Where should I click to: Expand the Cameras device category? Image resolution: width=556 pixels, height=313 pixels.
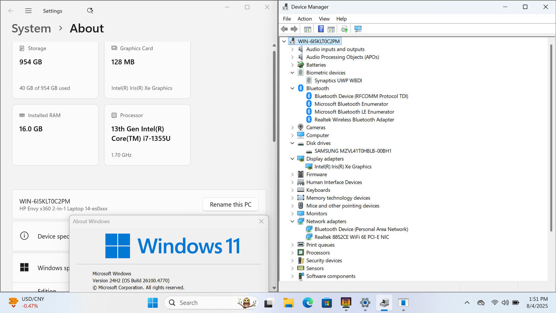coord(292,128)
